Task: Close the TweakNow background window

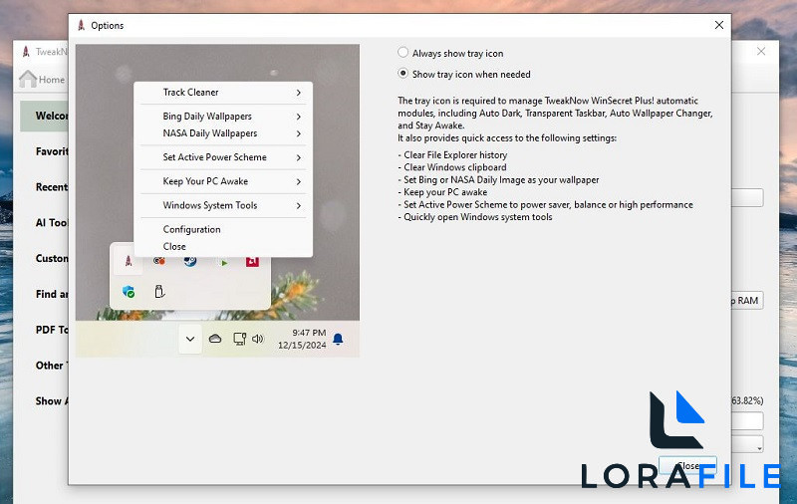Action: point(761,52)
